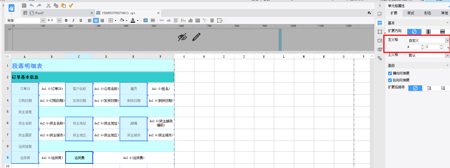Pick left parent cell with selector button
This screenshot has height=168, width=450.
pos(447,47)
